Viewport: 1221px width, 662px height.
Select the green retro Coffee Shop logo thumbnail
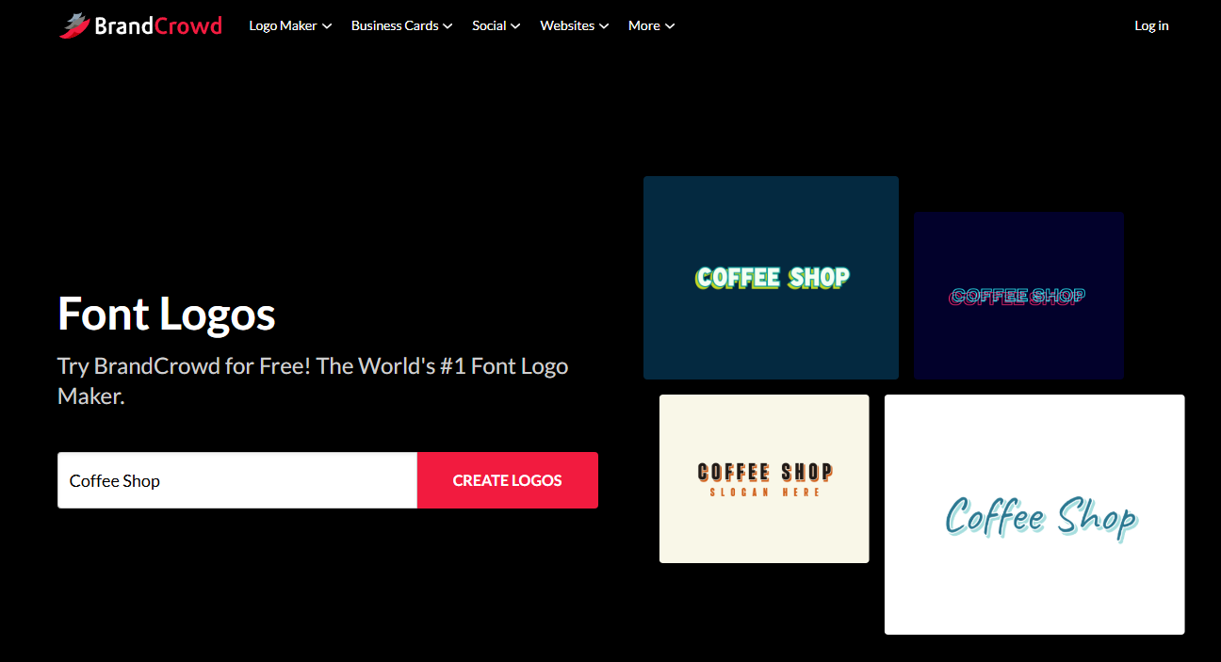pos(771,278)
